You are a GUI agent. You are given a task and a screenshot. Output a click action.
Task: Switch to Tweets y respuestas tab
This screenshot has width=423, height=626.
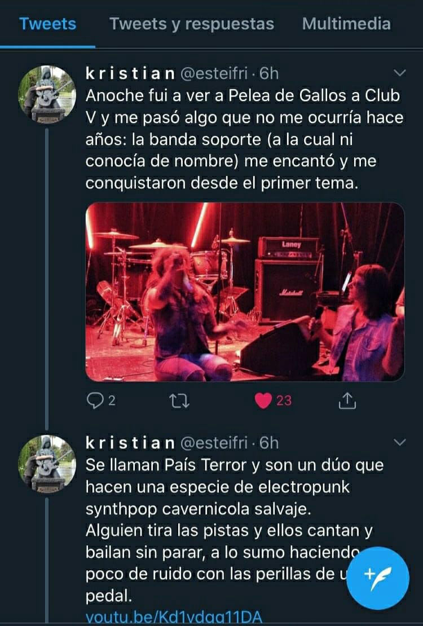pos(192,24)
